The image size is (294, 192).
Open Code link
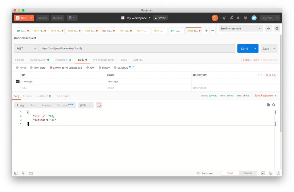coord(256,60)
